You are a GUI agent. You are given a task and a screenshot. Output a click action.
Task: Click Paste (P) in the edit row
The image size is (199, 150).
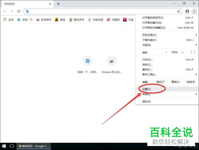[191, 82]
